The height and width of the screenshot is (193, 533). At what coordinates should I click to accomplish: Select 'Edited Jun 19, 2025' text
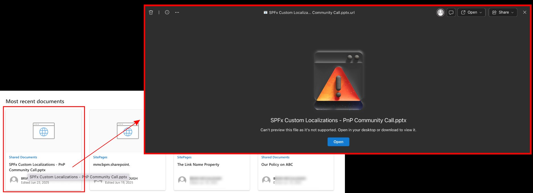(119, 183)
